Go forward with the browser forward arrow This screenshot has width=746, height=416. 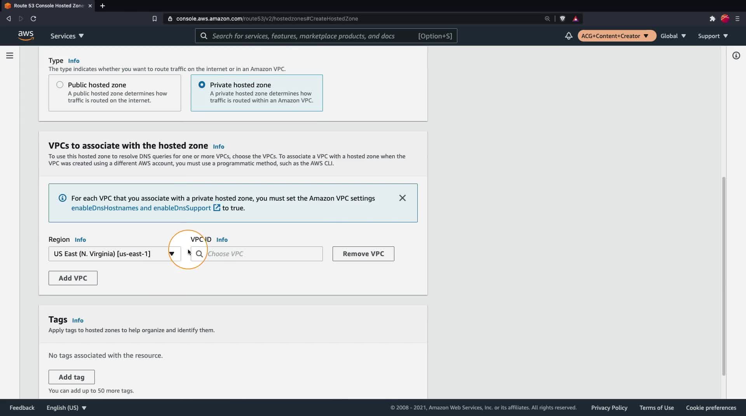click(x=21, y=19)
